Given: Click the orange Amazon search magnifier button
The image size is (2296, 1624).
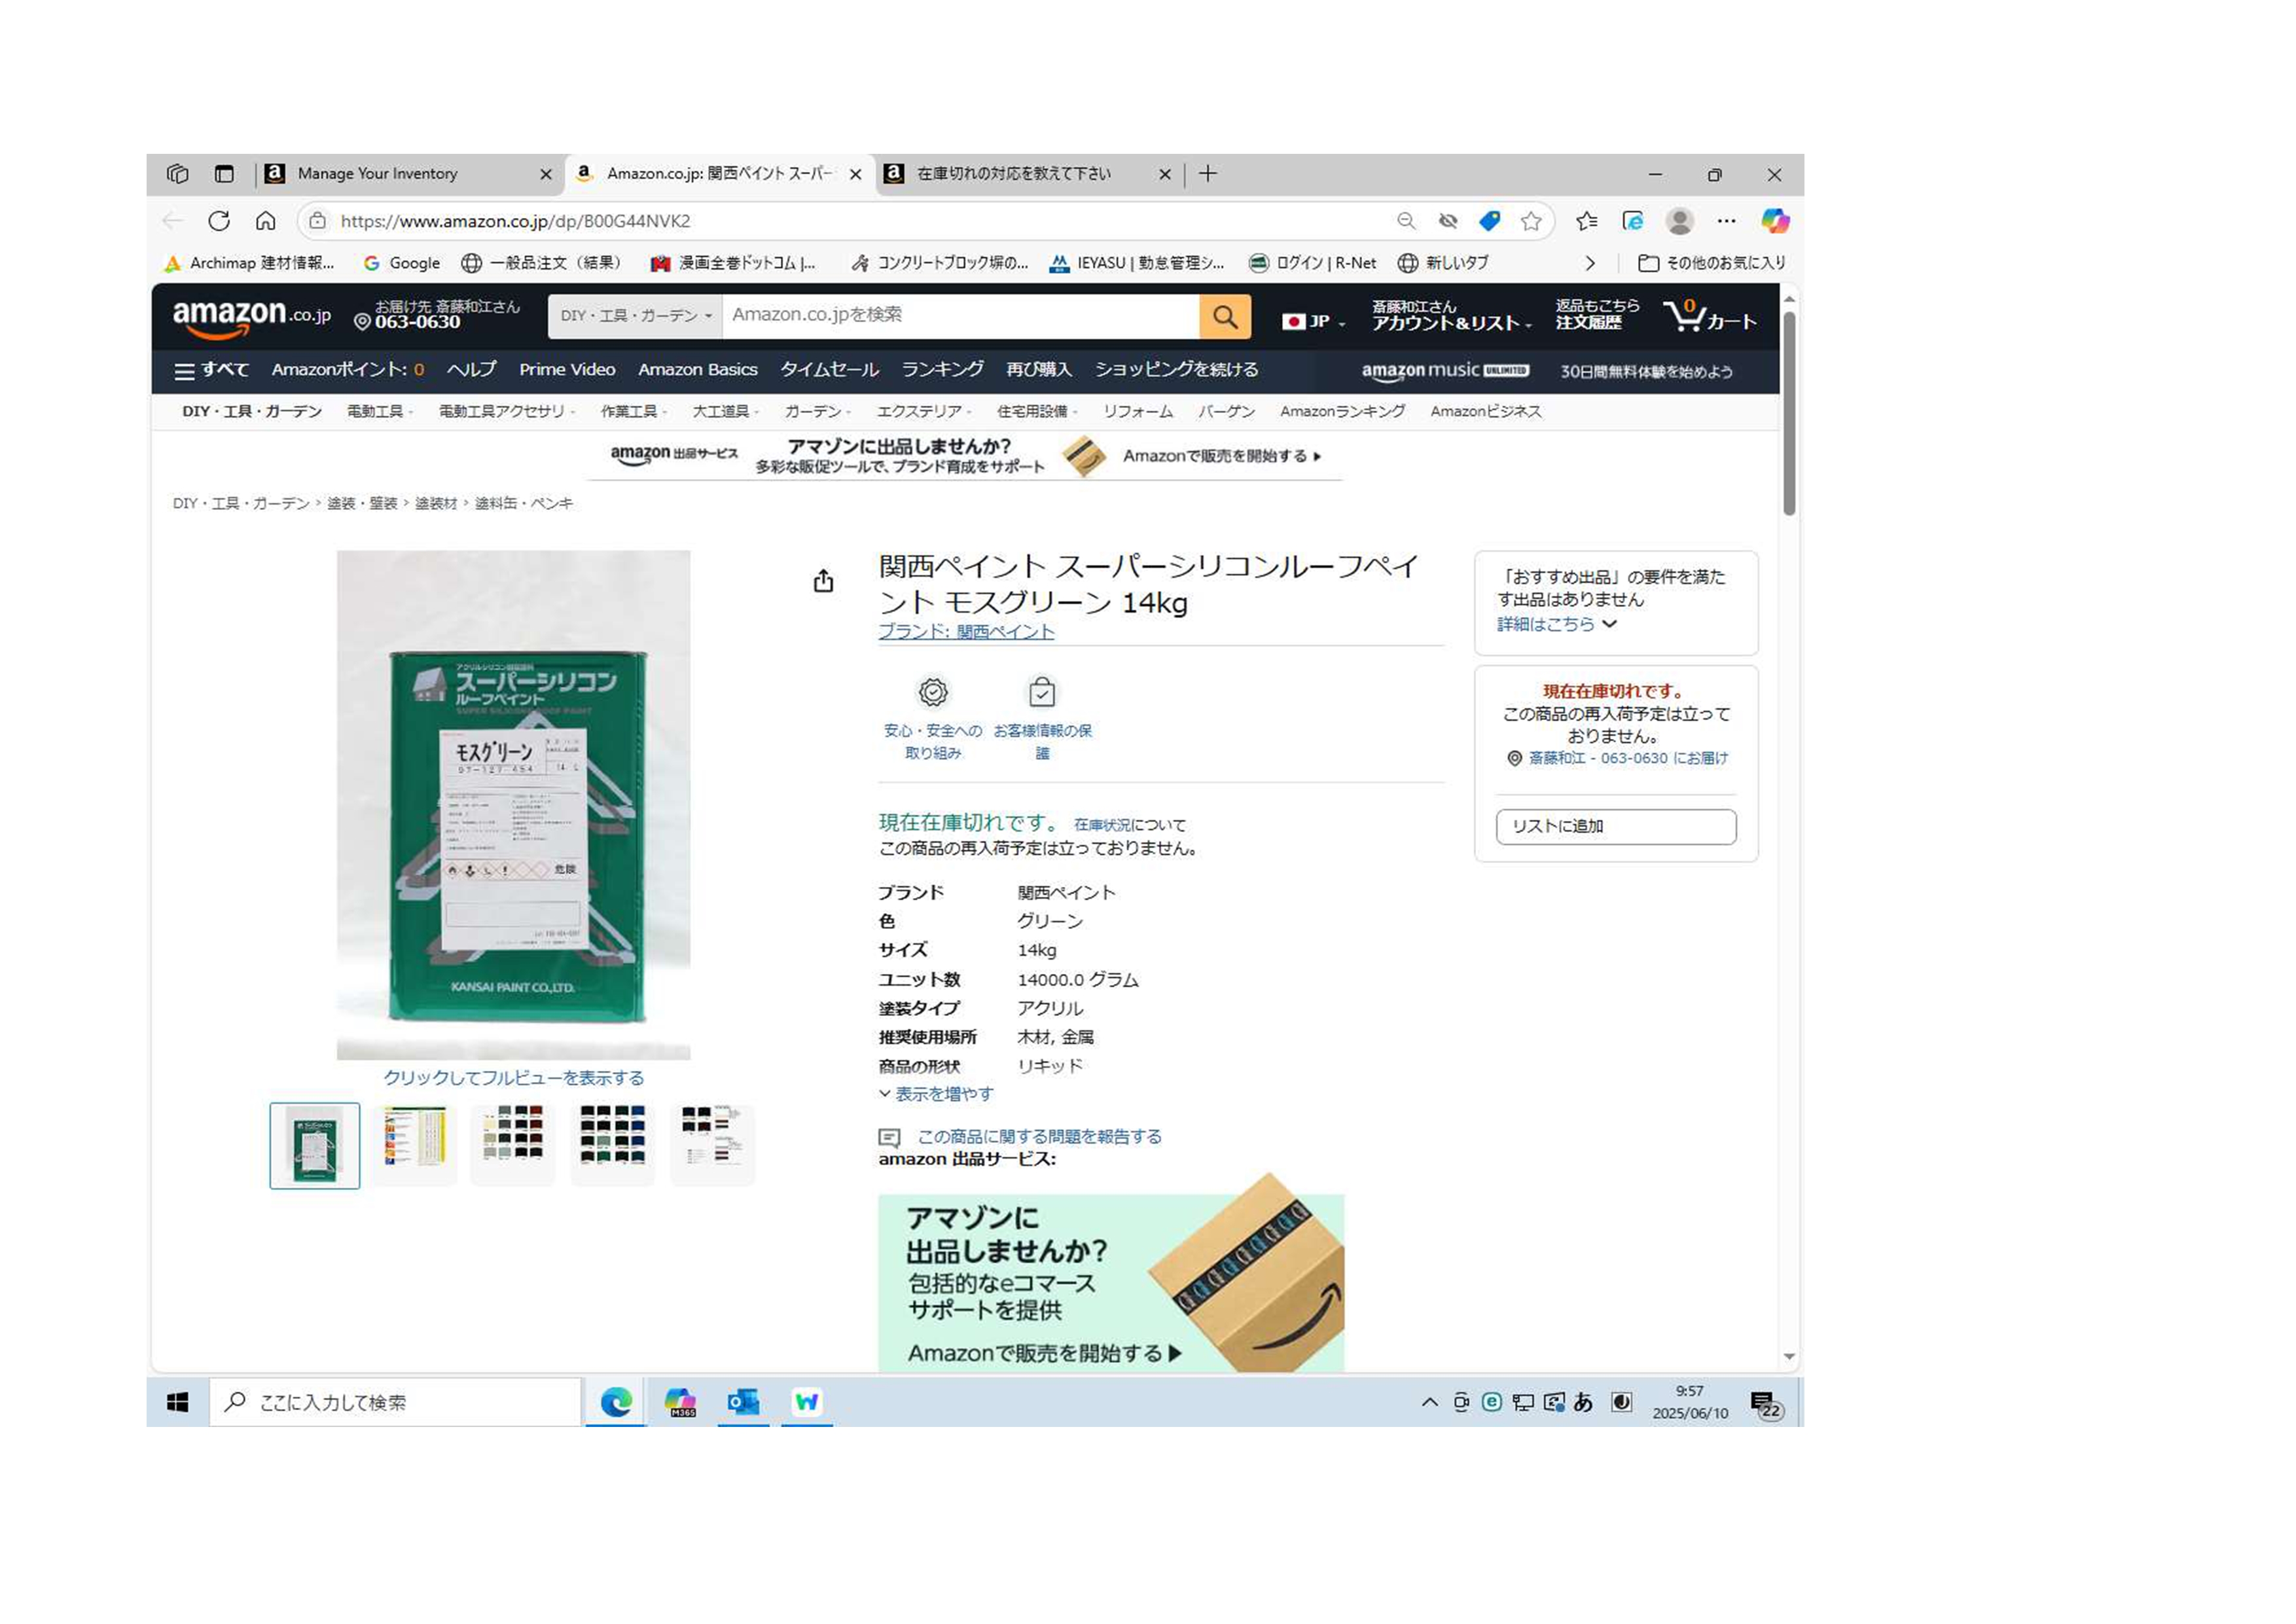Looking at the screenshot, I should pyautogui.click(x=1224, y=317).
